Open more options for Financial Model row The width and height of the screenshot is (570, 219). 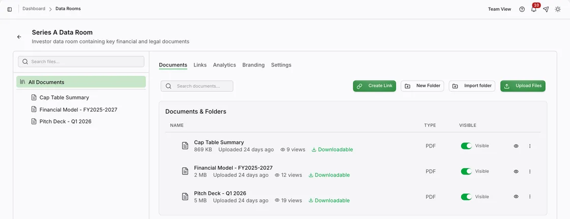530,171
